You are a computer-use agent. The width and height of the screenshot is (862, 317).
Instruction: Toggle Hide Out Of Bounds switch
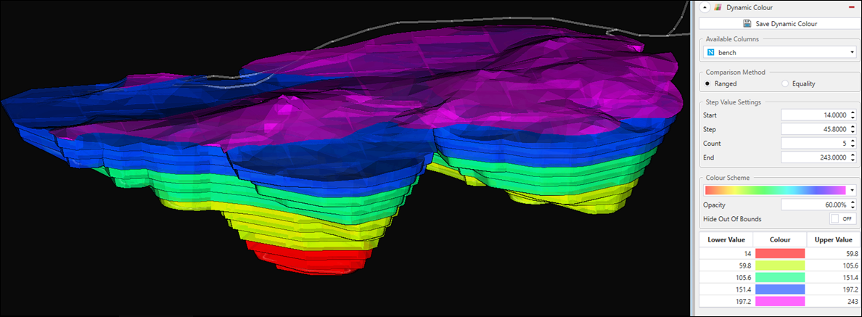click(x=842, y=218)
